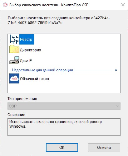Cancel with the Отмена button
The height and width of the screenshot is (156, 128).
[104, 148]
